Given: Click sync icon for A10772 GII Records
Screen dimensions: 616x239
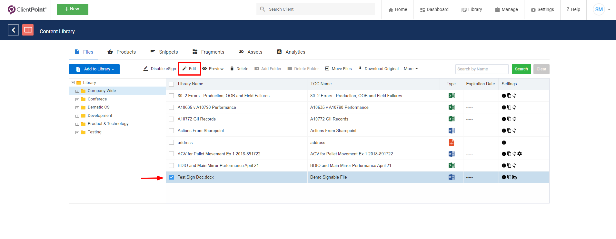Looking at the screenshot, I should [514, 119].
